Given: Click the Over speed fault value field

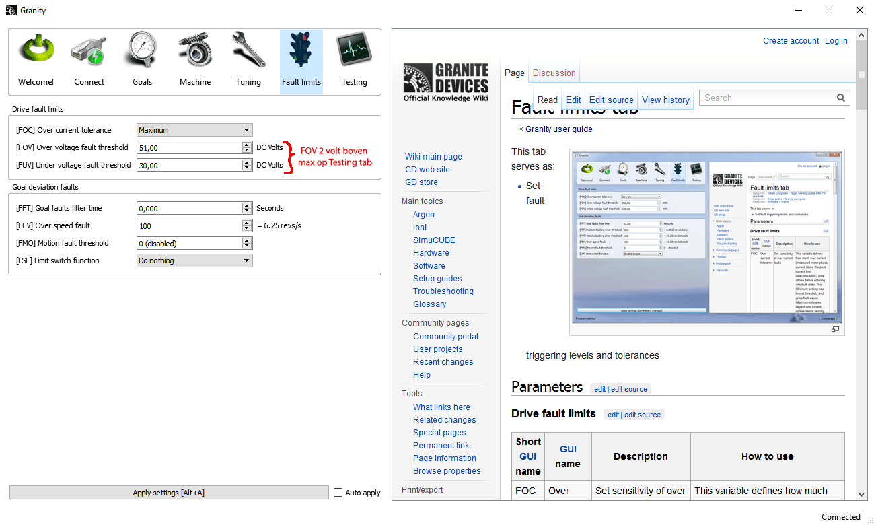Looking at the screenshot, I should tap(189, 225).
